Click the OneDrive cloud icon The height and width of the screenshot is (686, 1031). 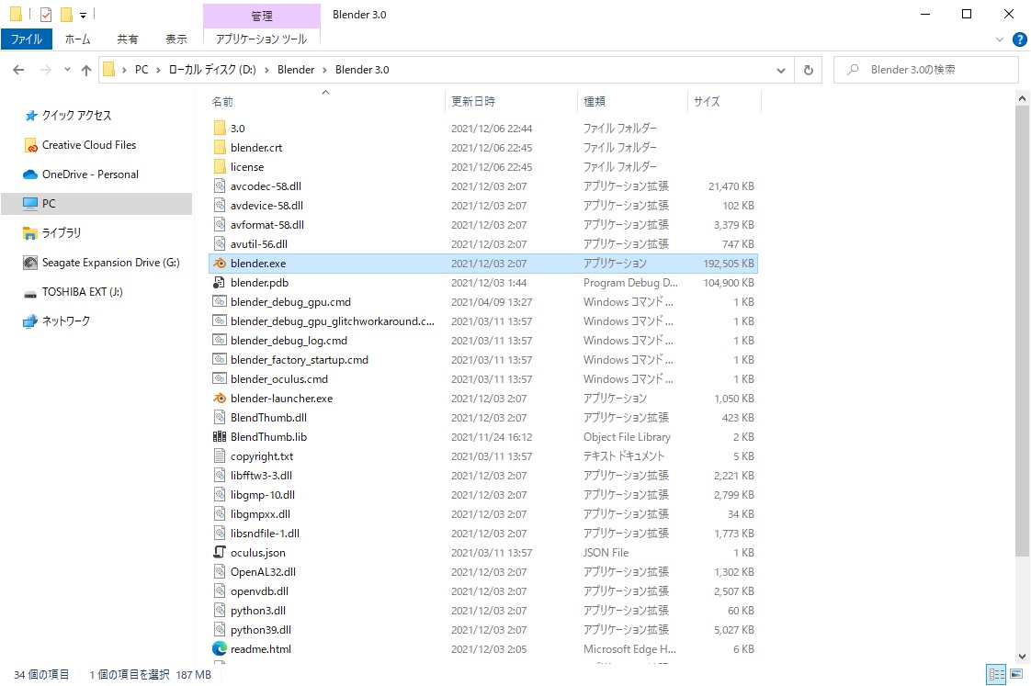coord(30,174)
